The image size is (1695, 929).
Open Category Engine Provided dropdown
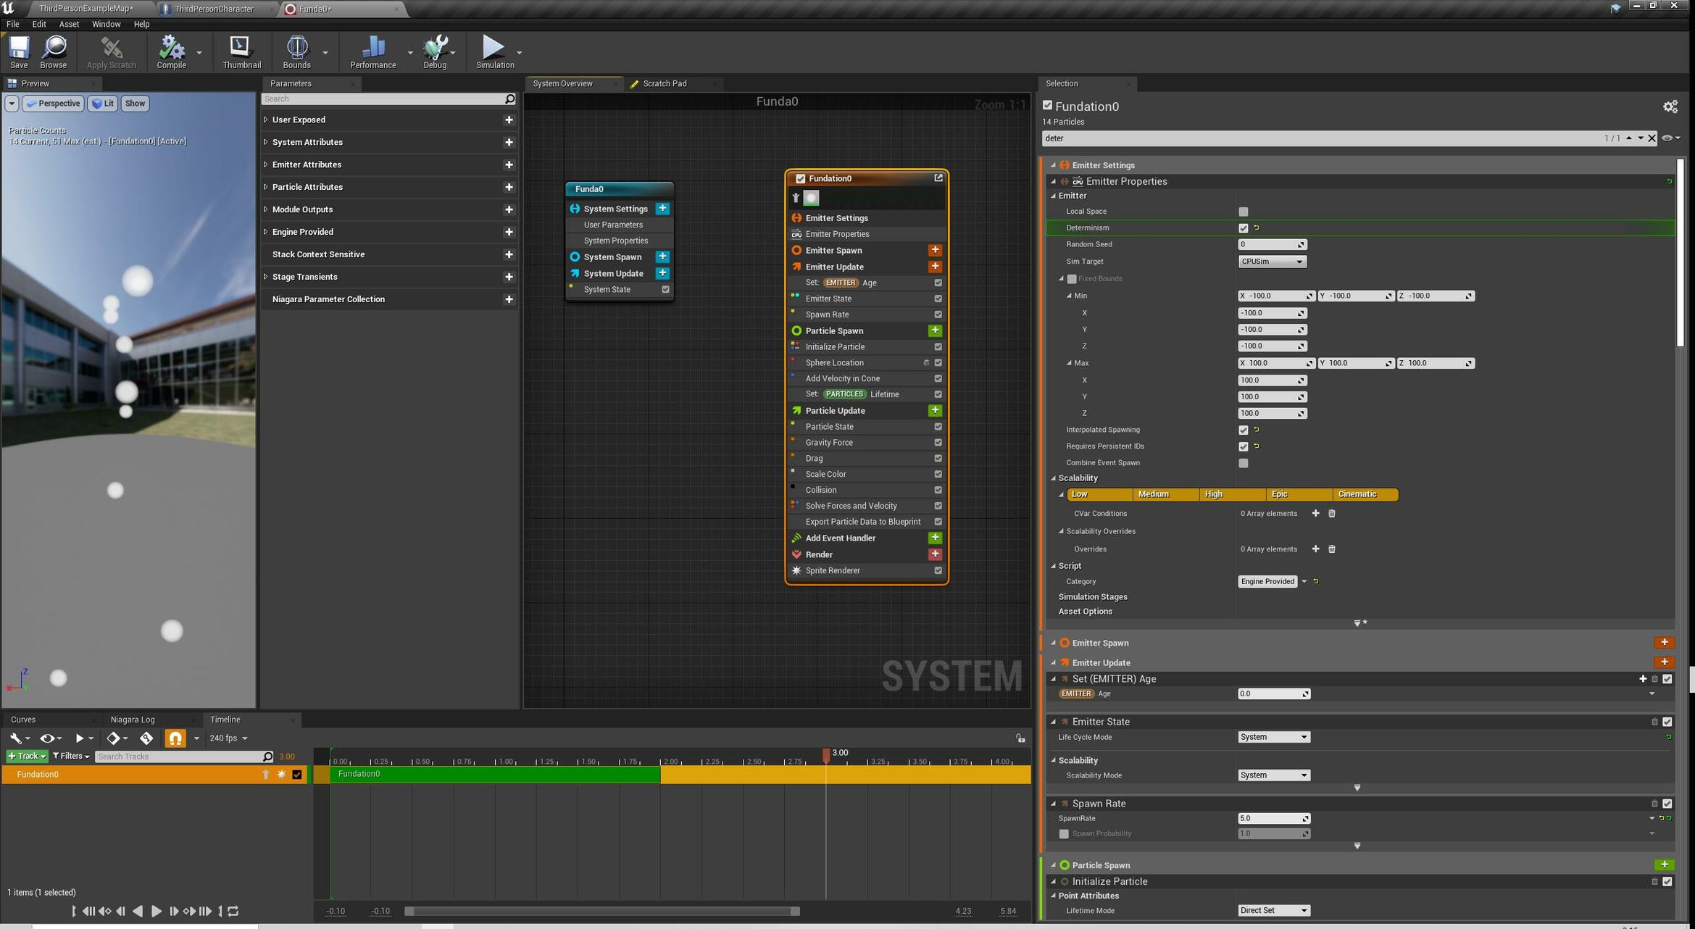[1273, 581]
